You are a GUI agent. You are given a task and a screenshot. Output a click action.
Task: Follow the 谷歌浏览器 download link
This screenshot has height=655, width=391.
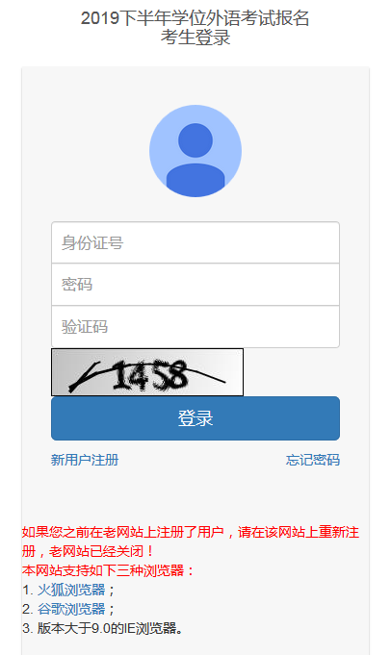[x=71, y=609]
